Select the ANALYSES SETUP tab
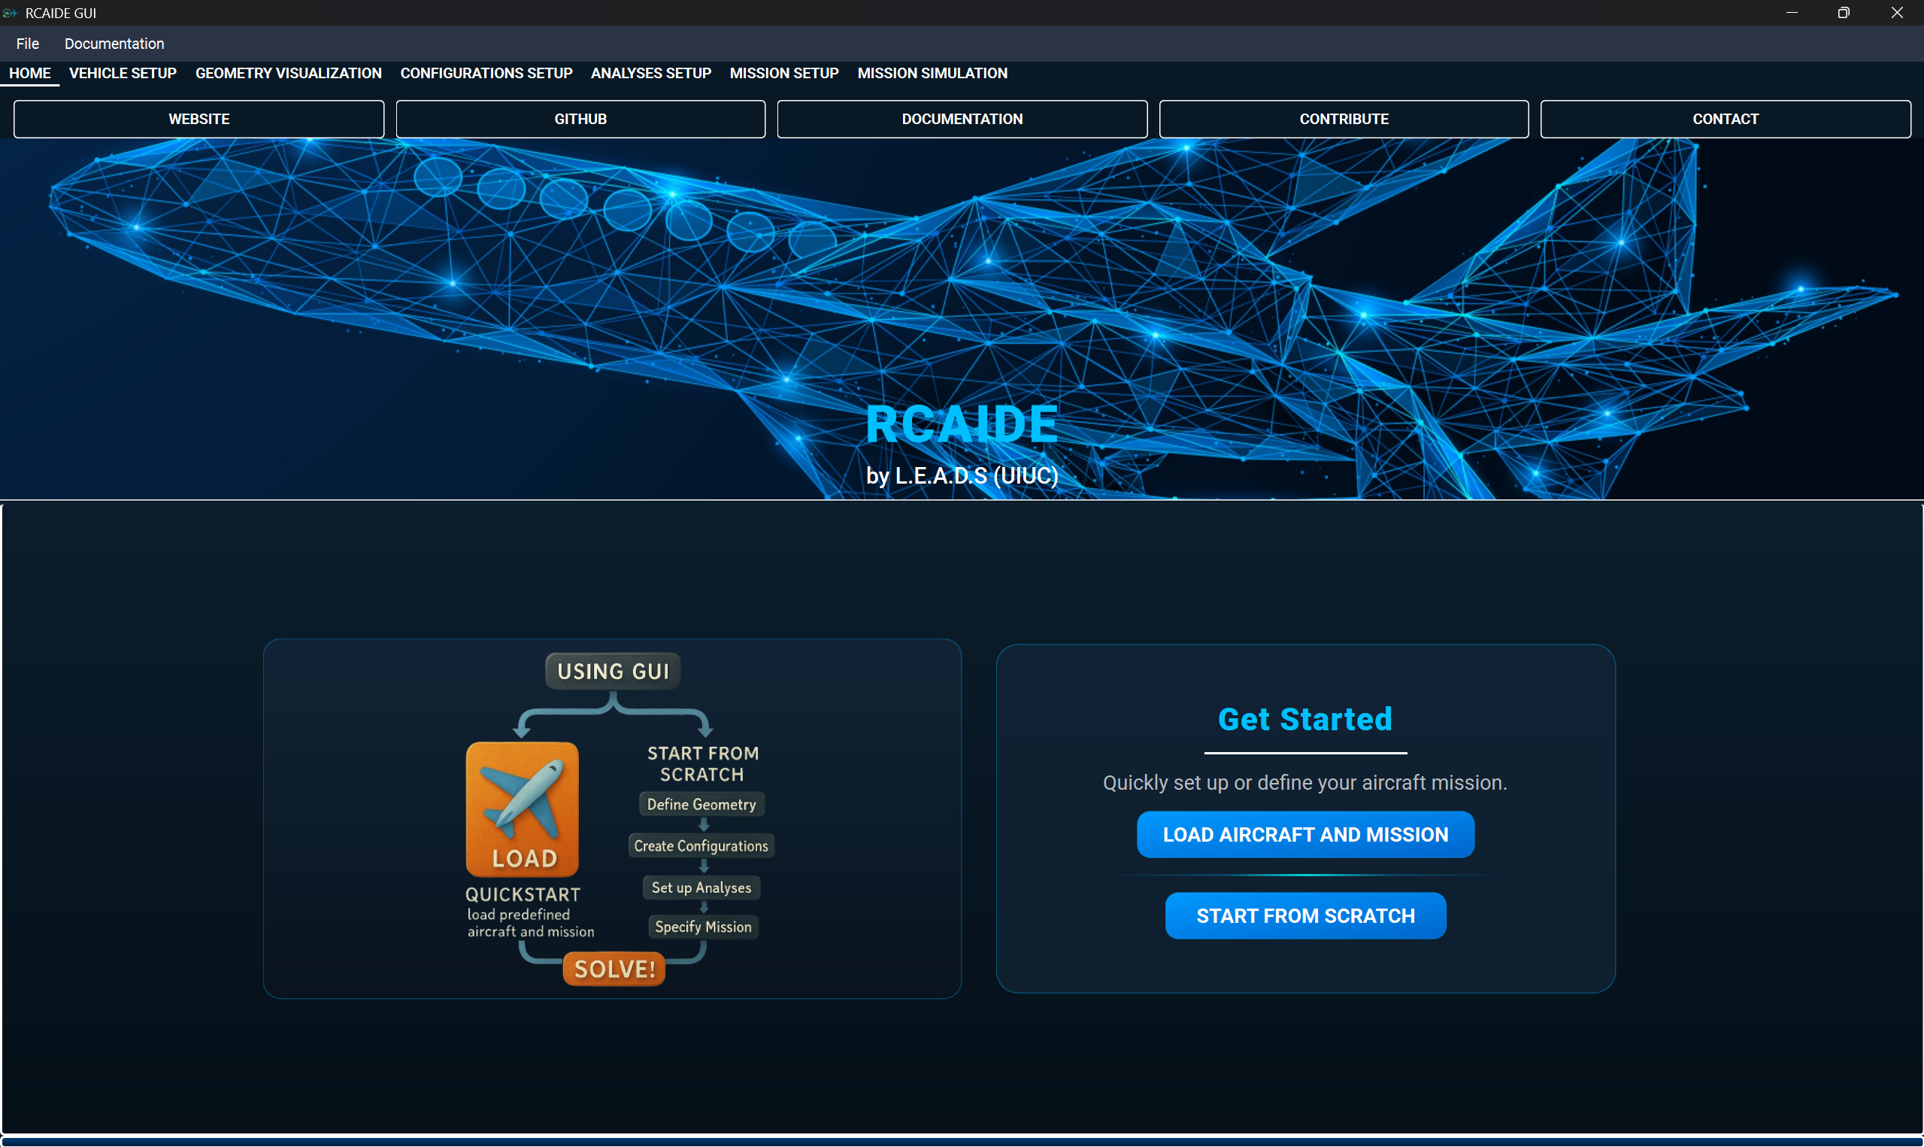1924x1147 pixels. [x=650, y=73]
